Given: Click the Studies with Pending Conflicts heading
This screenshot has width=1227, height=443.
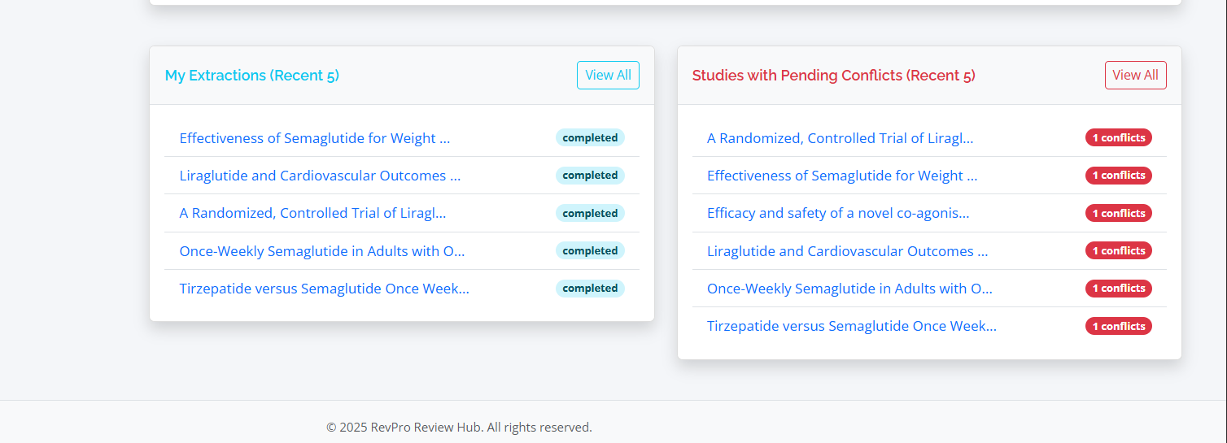Looking at the screenshot, I should pyautogui.click(x=833, y=76).
